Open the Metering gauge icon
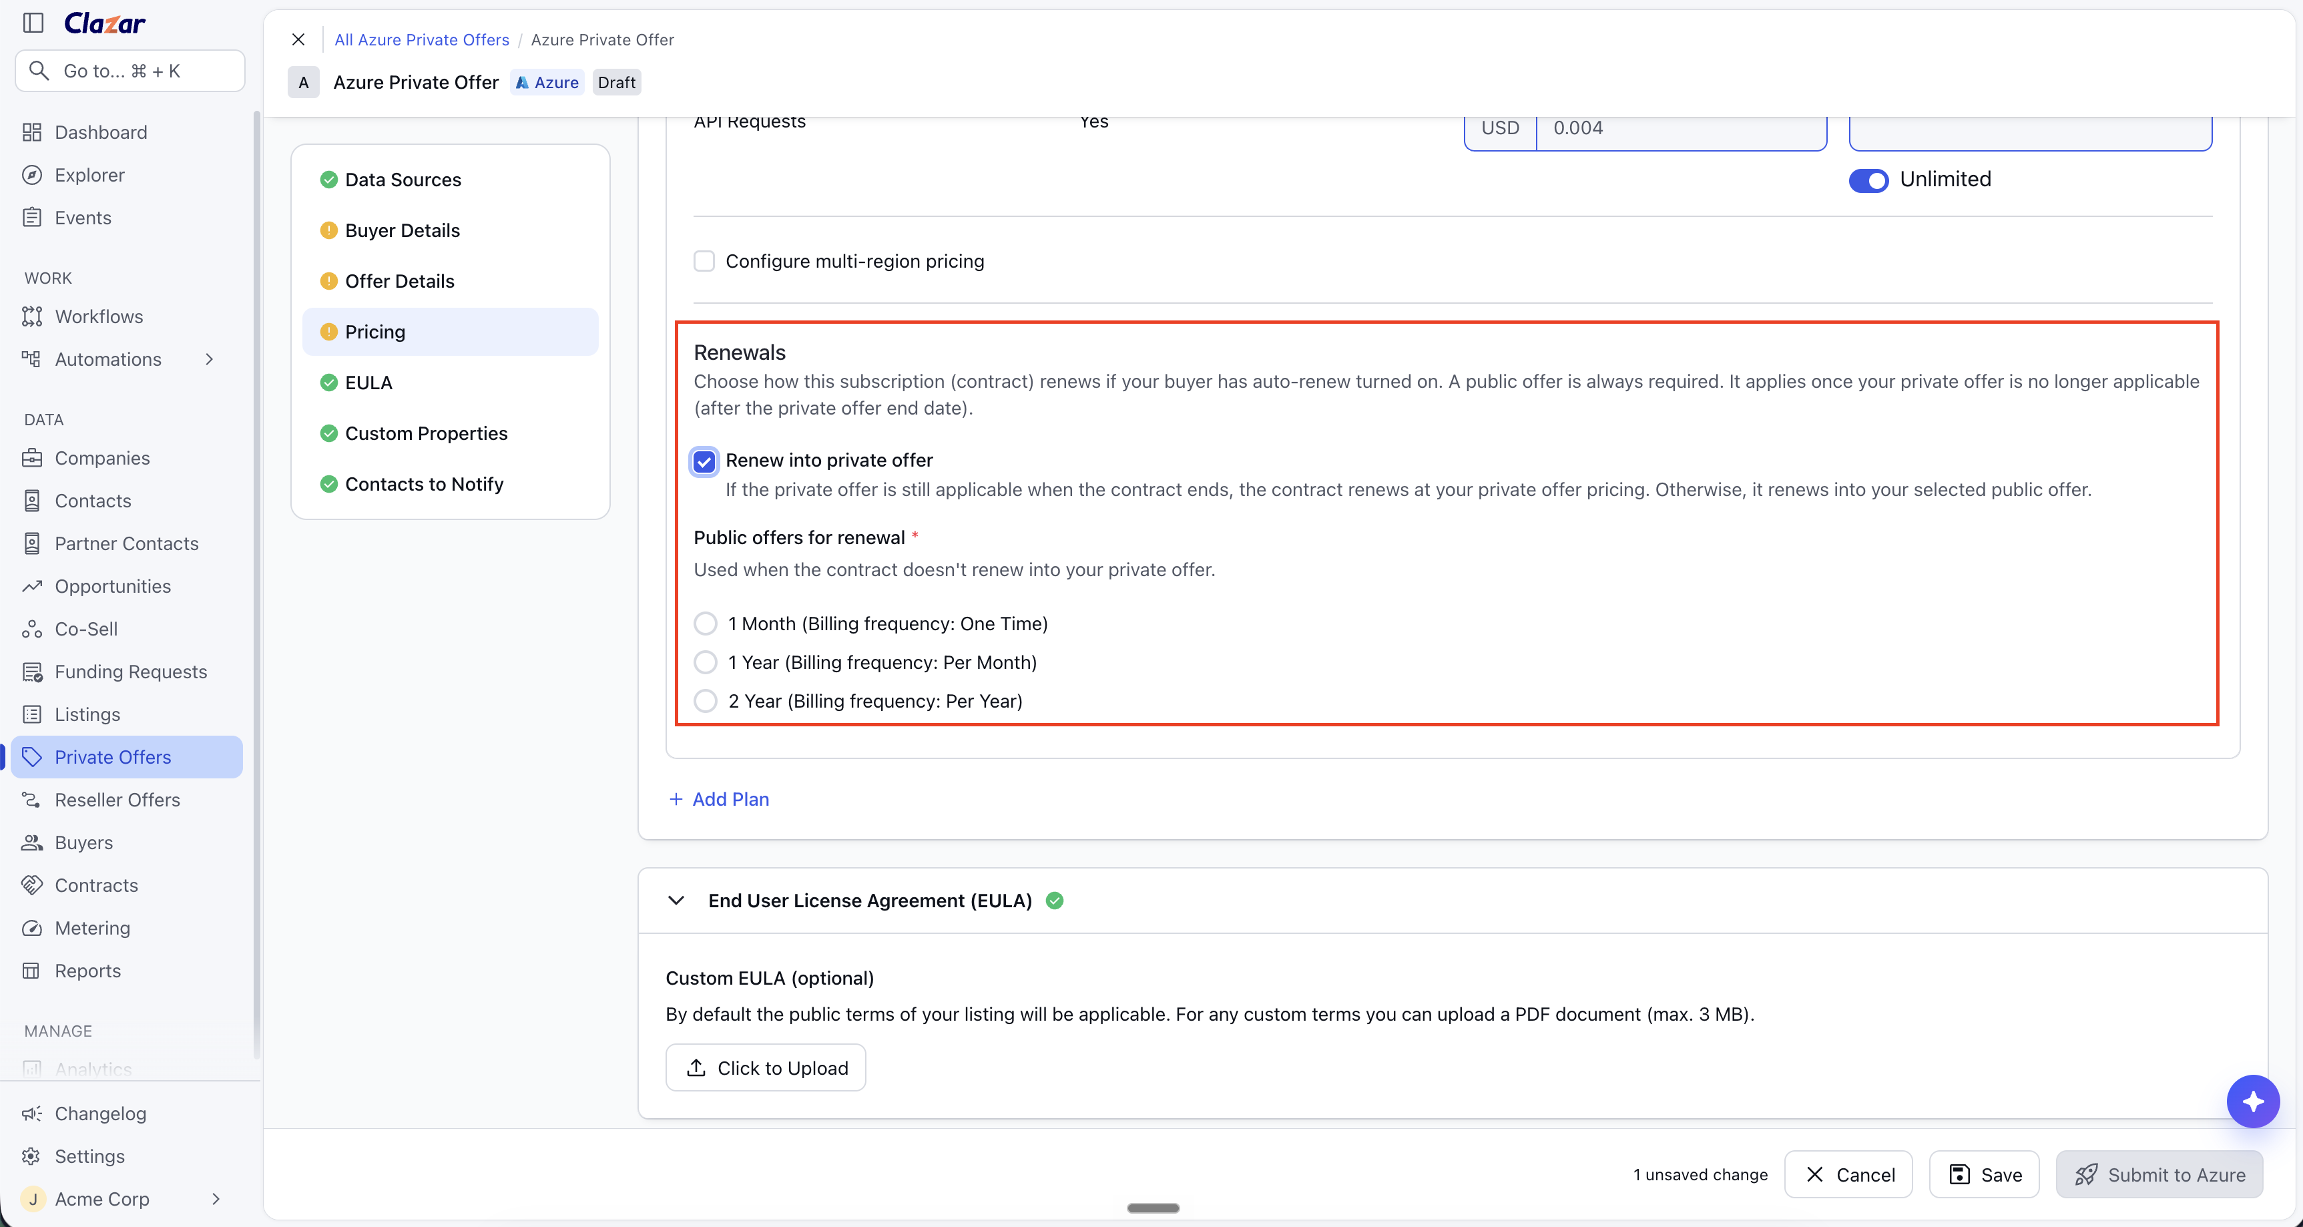This screenshot has width=2303, height=1227. click(32, 929)
